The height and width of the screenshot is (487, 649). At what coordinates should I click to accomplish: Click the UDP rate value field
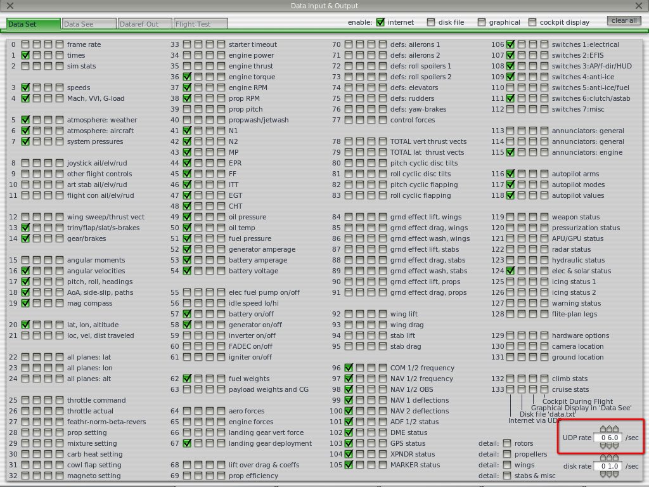click(609, 438)
